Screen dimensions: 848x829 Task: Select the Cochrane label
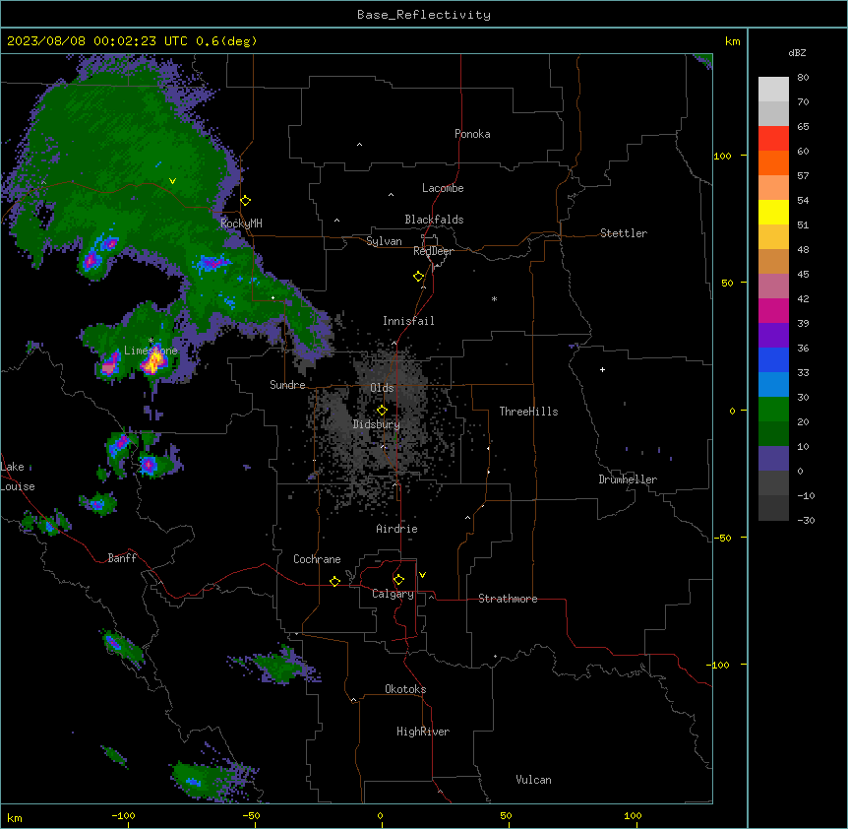tap(317, 559)
